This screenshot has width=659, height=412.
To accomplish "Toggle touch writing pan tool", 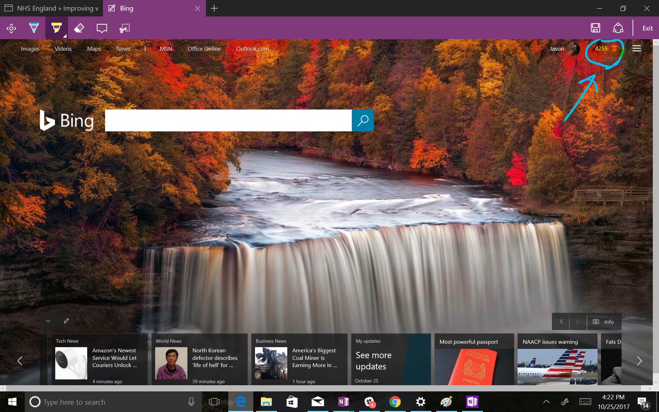I will [x=11, y=28].
